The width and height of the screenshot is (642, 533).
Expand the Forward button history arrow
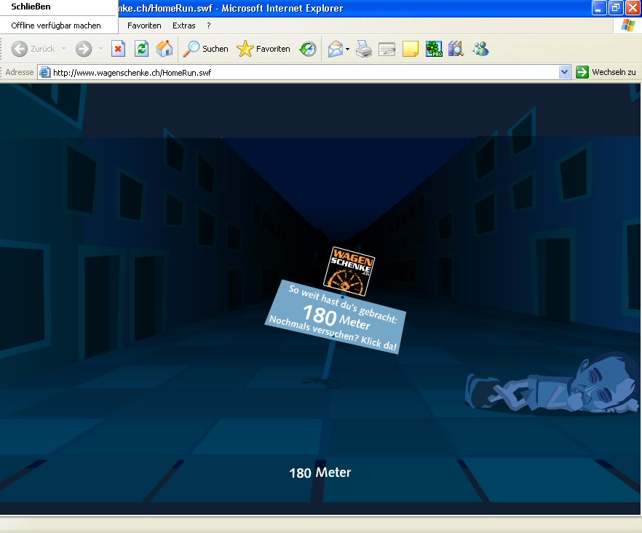point(100,49)
